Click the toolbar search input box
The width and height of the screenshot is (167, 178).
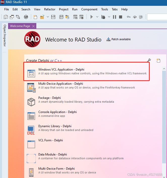click(x=157, y=17)
